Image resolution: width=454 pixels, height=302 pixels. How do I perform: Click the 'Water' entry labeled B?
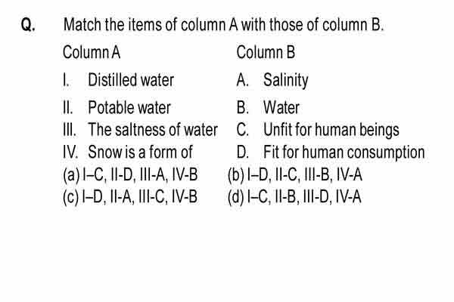coord(281,107)
